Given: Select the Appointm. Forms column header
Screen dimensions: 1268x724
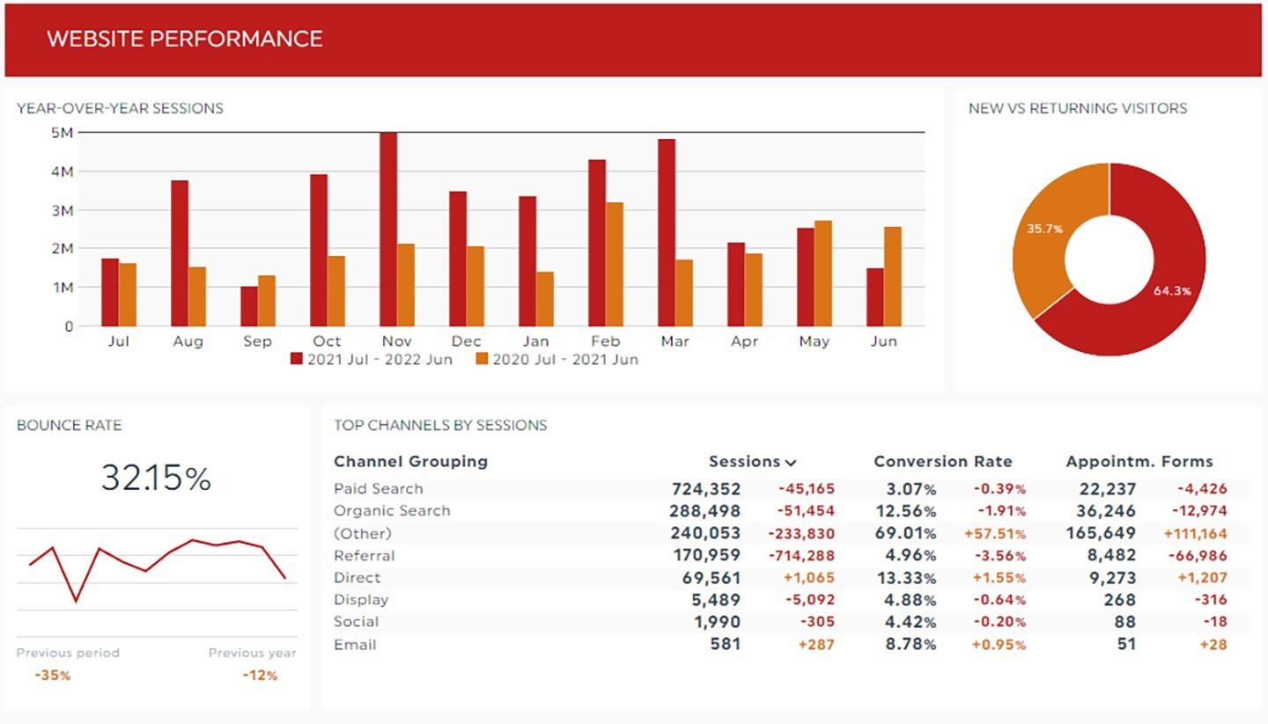Looking at the screenshot, I should pyautogui.click(x=1139, y=462).
